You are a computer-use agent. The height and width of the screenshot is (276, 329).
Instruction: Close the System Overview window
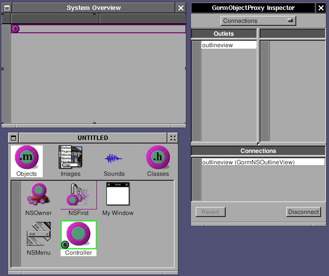[181, 8]
